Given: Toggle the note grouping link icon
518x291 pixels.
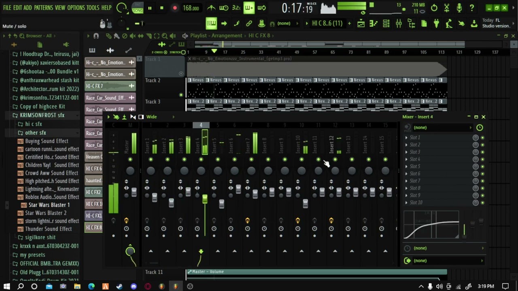Looking at the screenshot, I should tap(249, 23).
